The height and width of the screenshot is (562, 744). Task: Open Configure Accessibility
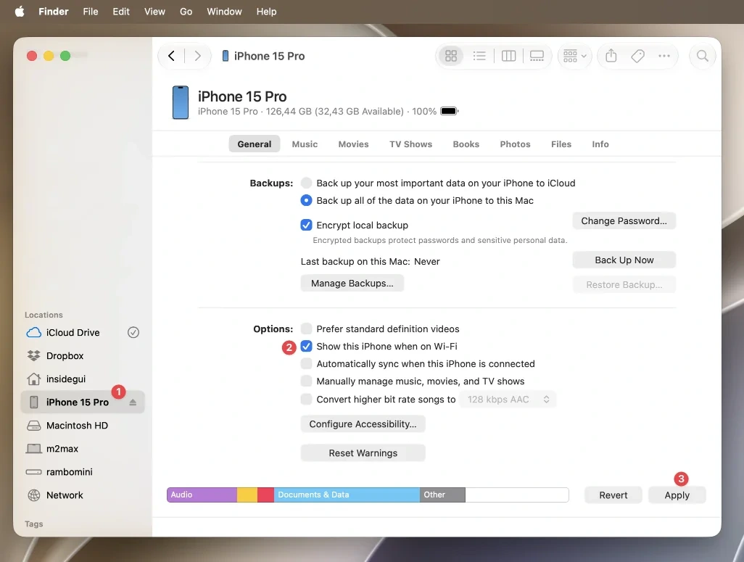pos(363,424)
